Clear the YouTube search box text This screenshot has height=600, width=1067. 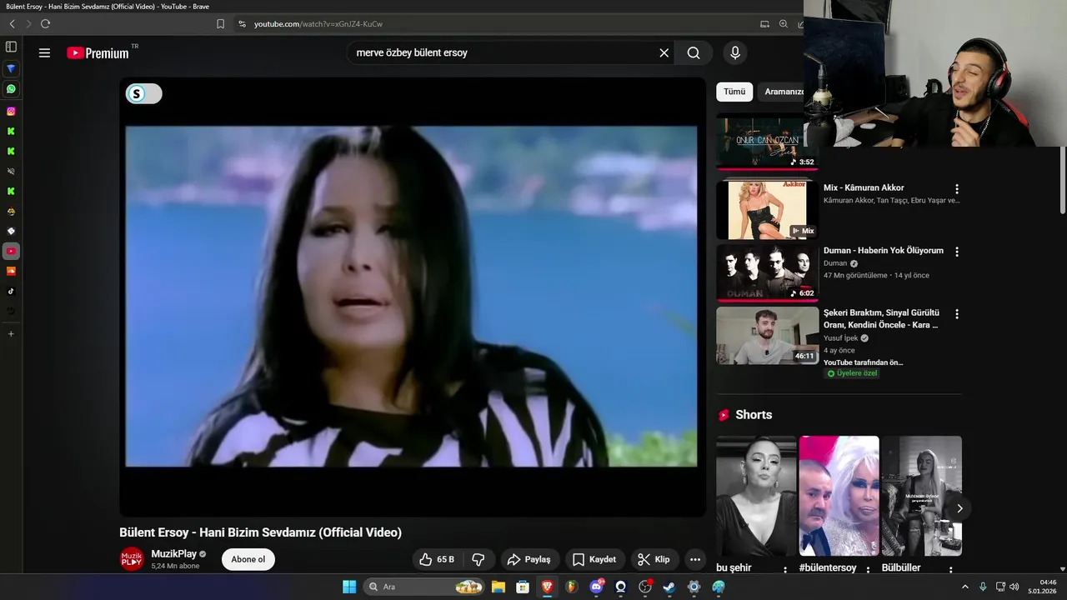(664, 52)
